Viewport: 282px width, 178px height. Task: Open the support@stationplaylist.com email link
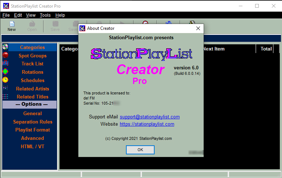click(x=150, y=117)
